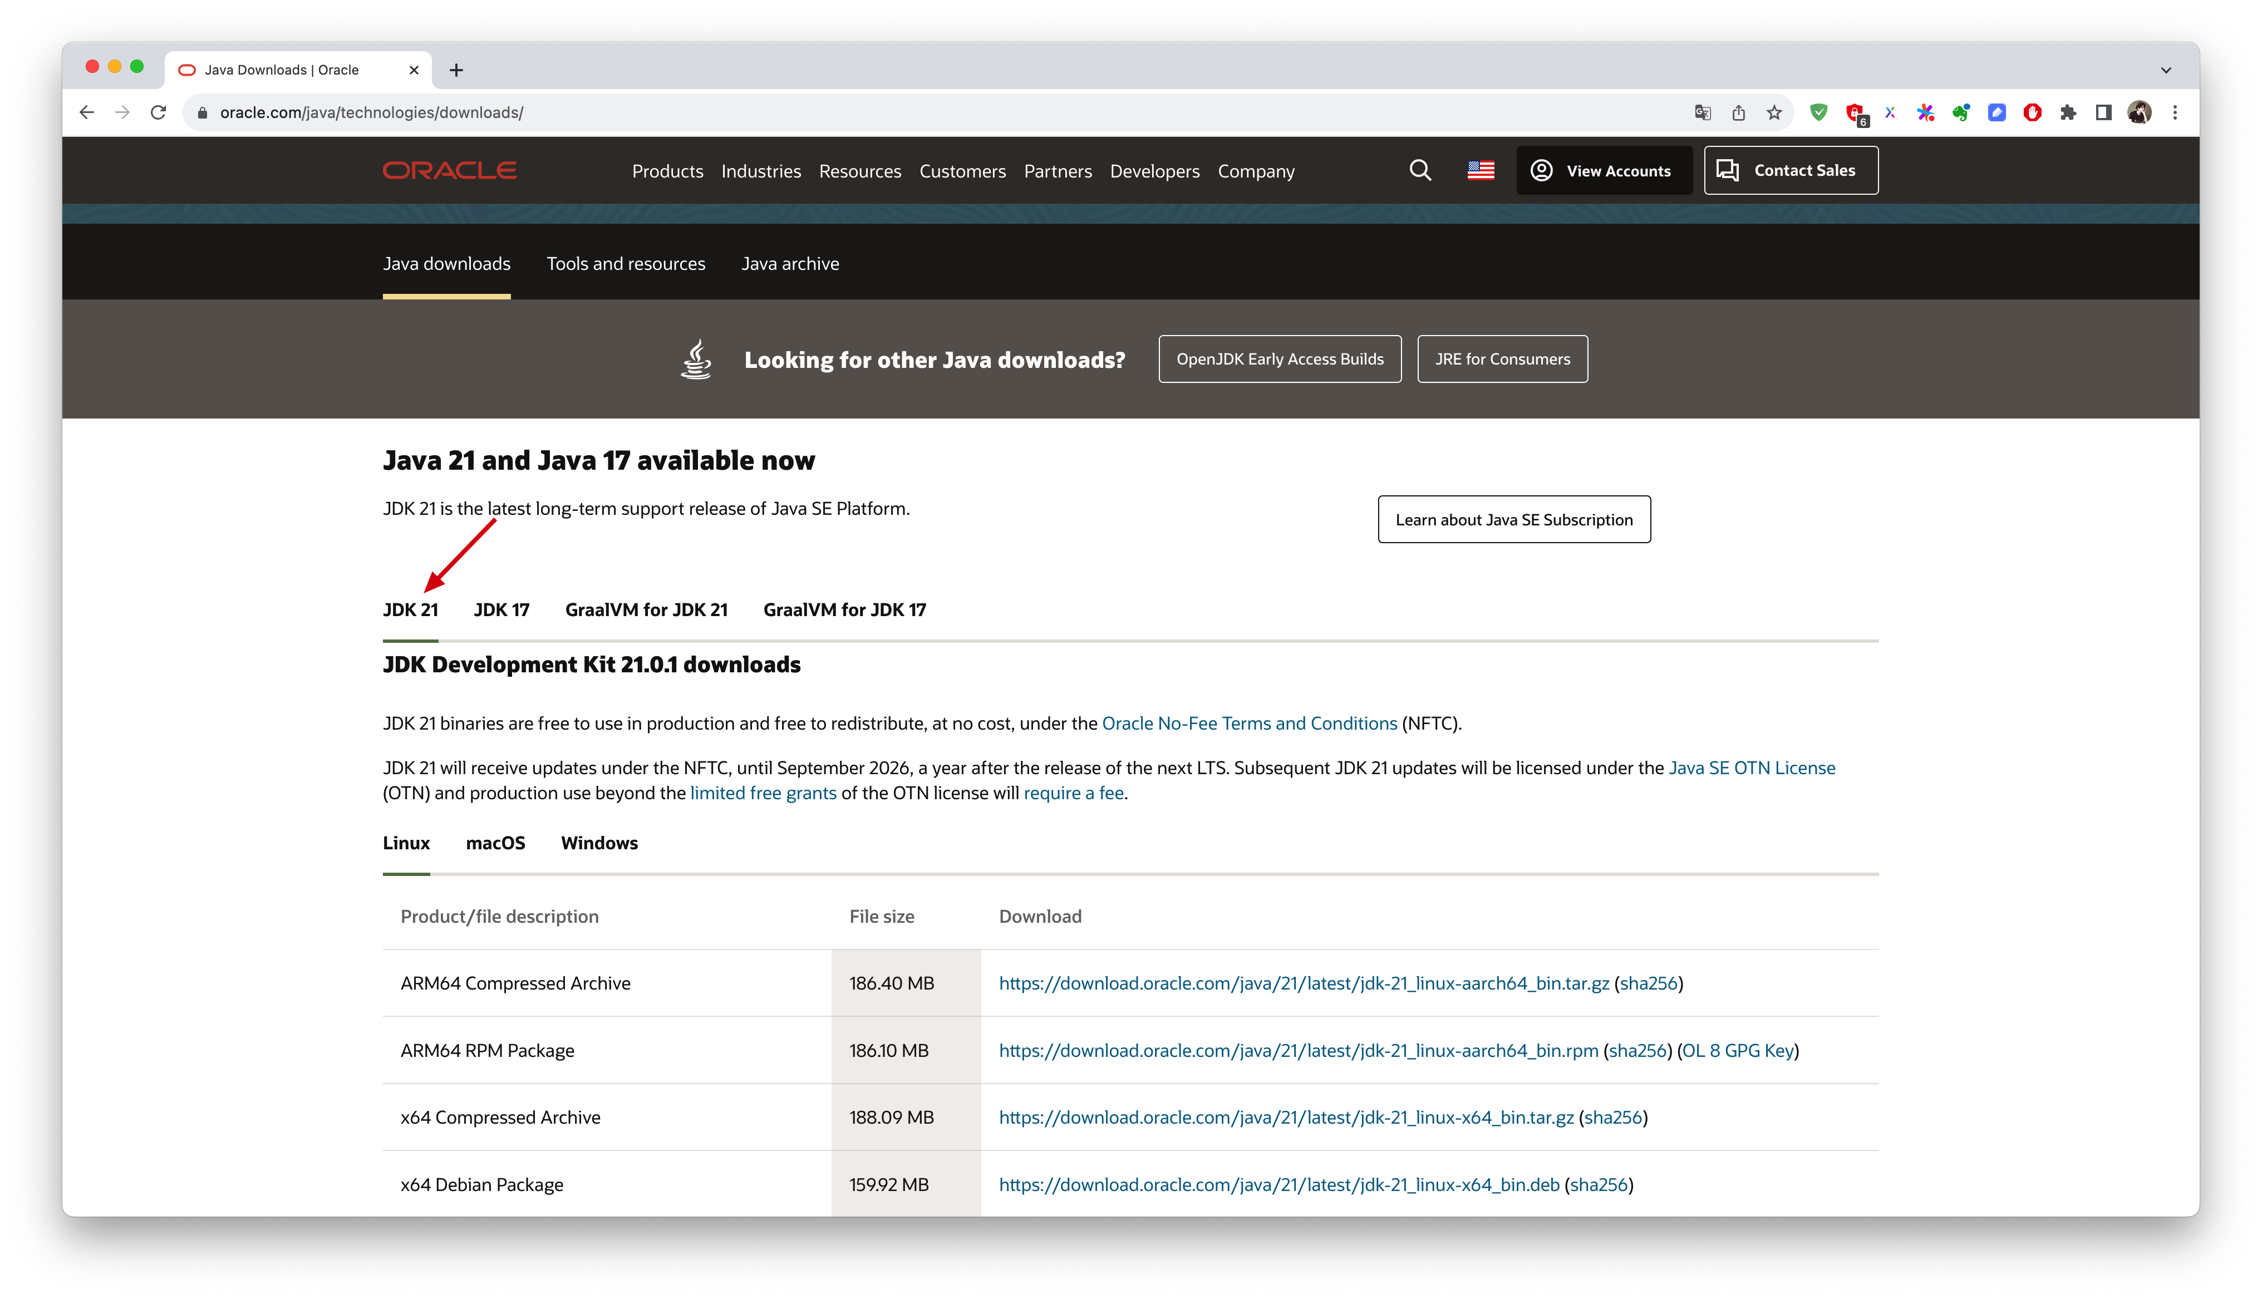Image resolution: width=2262 pixels, height=1299 pixels.
Task: Click Learn about Java SE Subscription
Action: pyautogui.click(x=1513, y=519)
